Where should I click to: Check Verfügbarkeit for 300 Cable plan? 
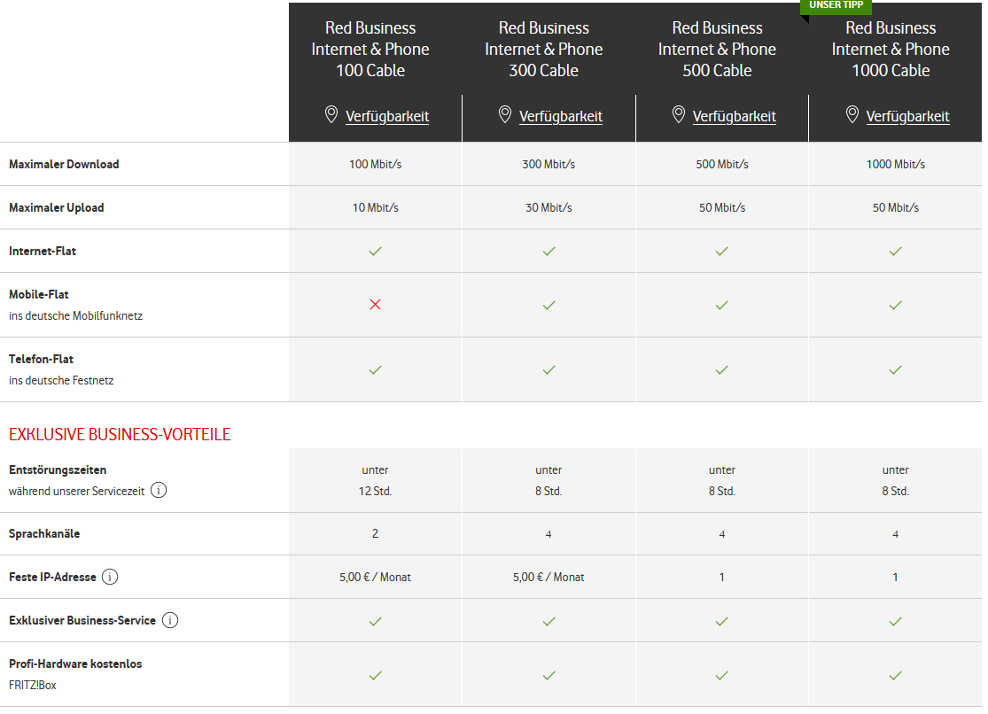[x=561, y=116]
